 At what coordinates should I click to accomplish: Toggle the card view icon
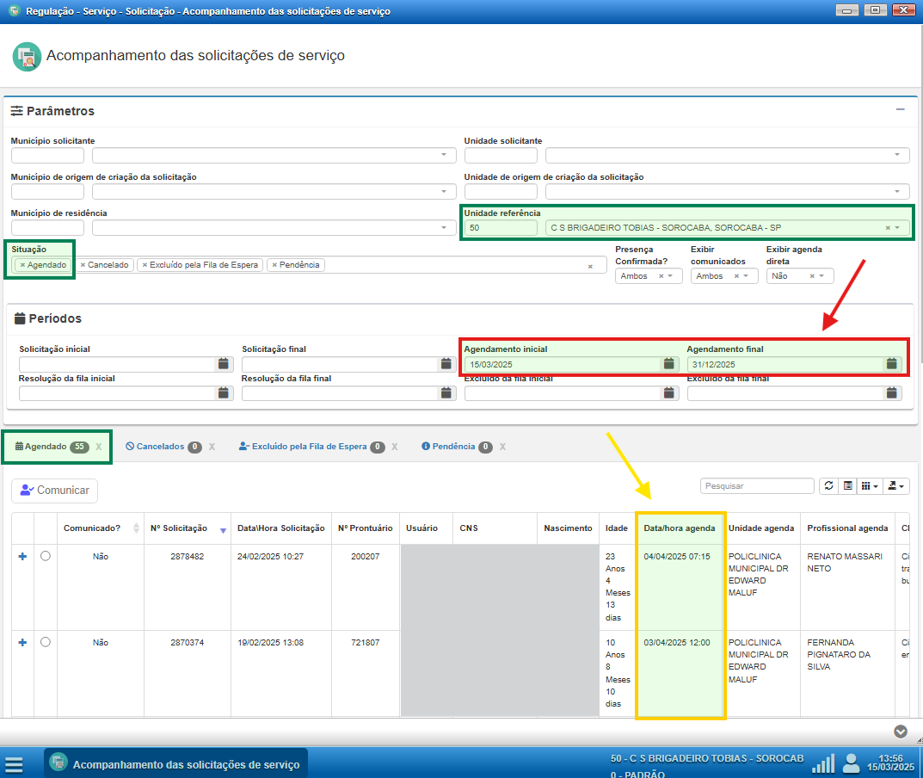[x=848, y=486]
